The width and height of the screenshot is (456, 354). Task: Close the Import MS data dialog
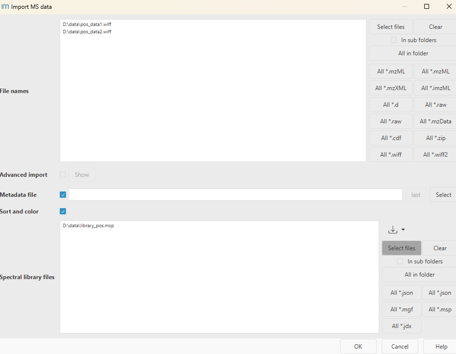pyautogui.click(x=449, y=6)
